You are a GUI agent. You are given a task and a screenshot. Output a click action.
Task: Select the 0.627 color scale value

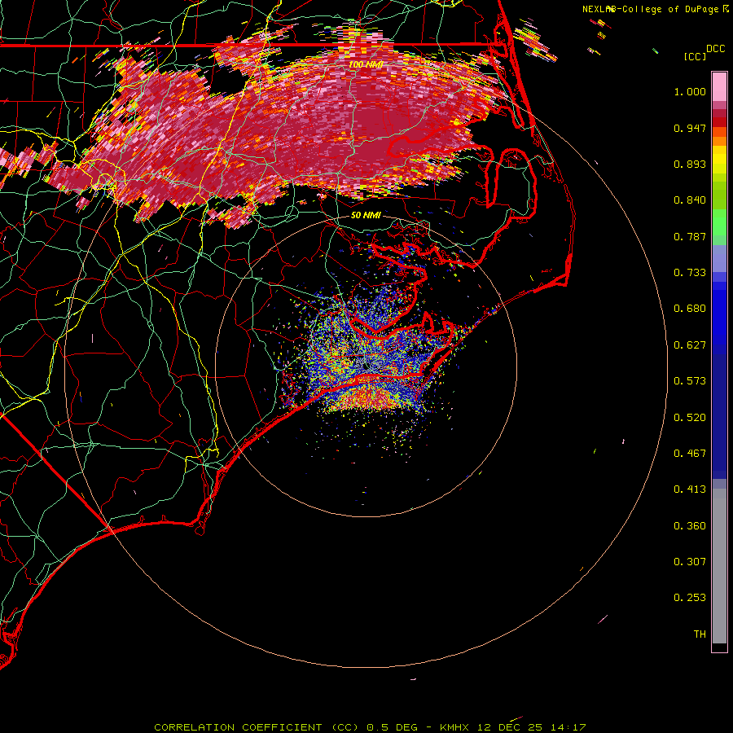pyautogui.click(x=690, y=345)
